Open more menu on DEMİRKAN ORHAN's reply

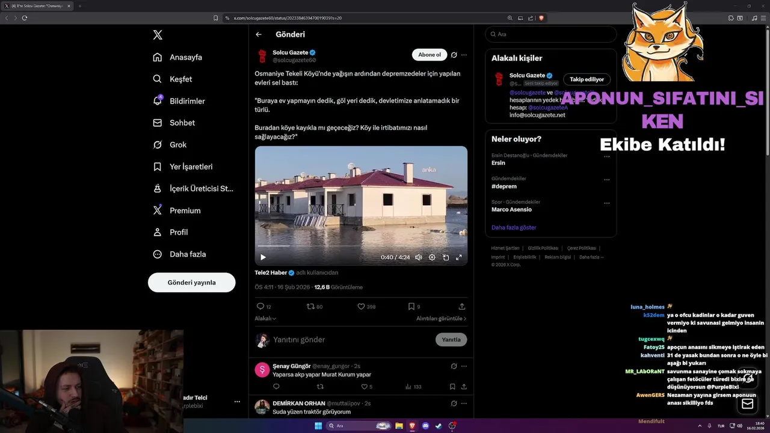click(x=464, y=403)
